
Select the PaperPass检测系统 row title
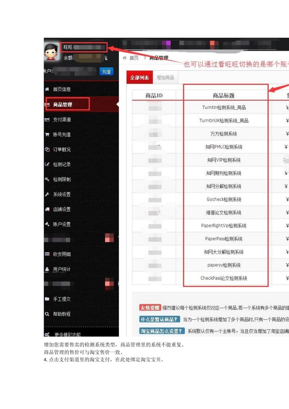224,239
